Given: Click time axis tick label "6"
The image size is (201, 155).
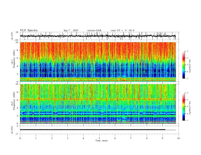Looking at the screenshot, I should click(x=115, y=138).
